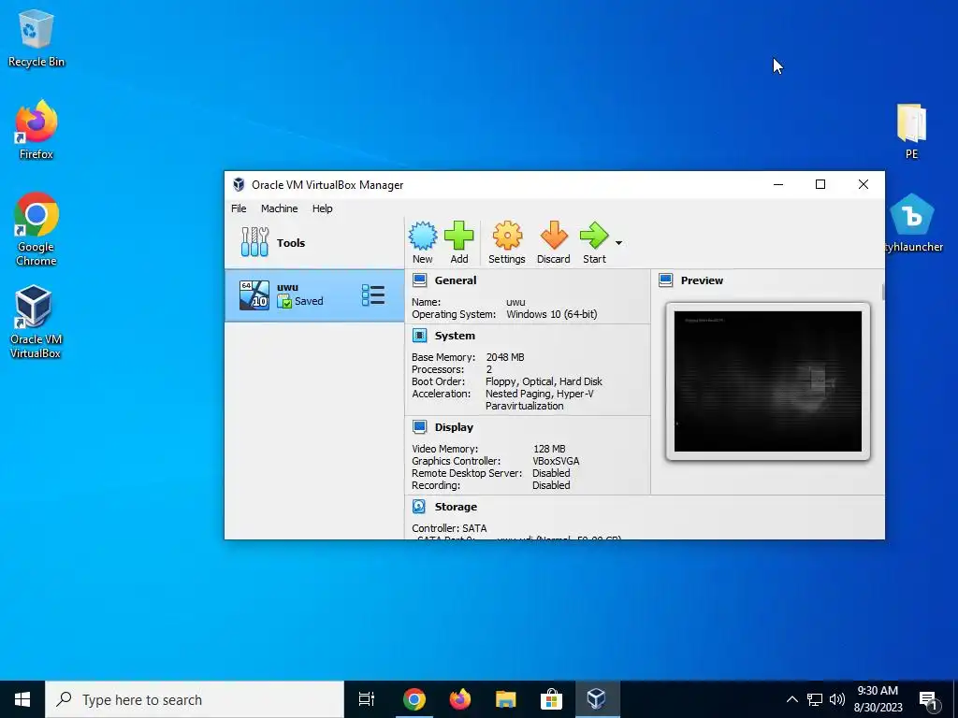Click the VM preview thumbnail

pos(767,381)
